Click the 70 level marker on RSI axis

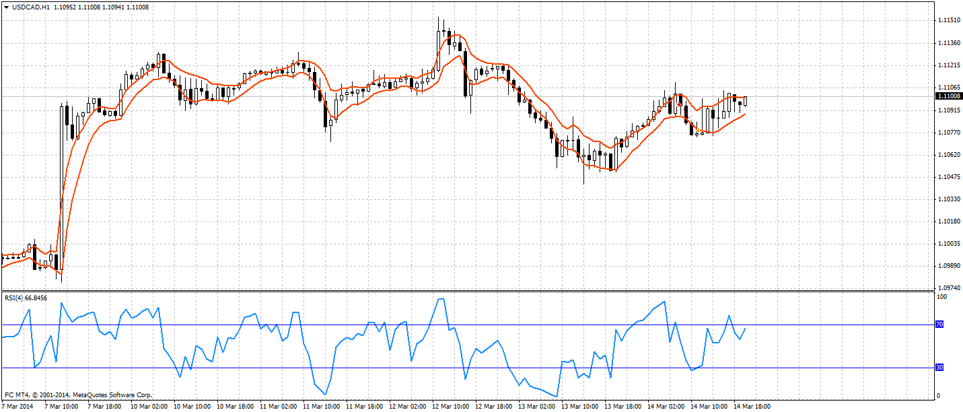coord(940,324)
